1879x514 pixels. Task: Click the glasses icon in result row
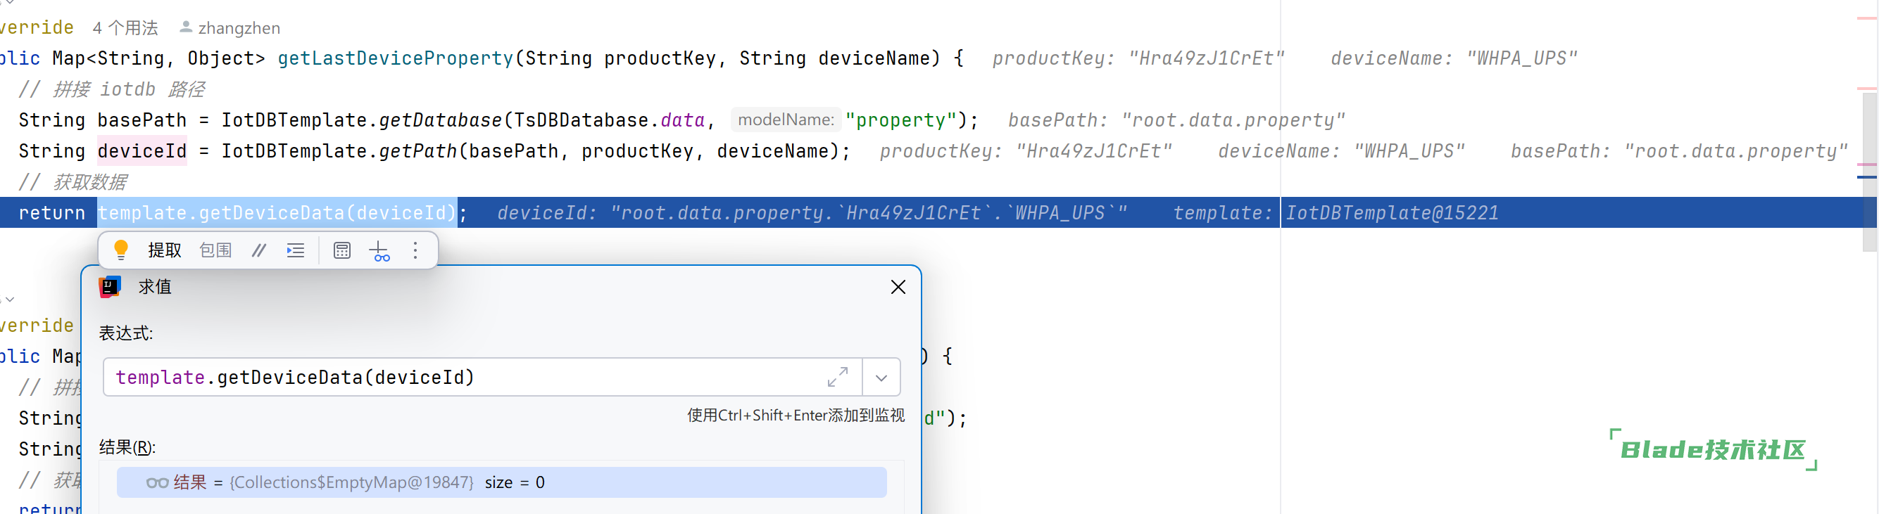click(157, 482)
